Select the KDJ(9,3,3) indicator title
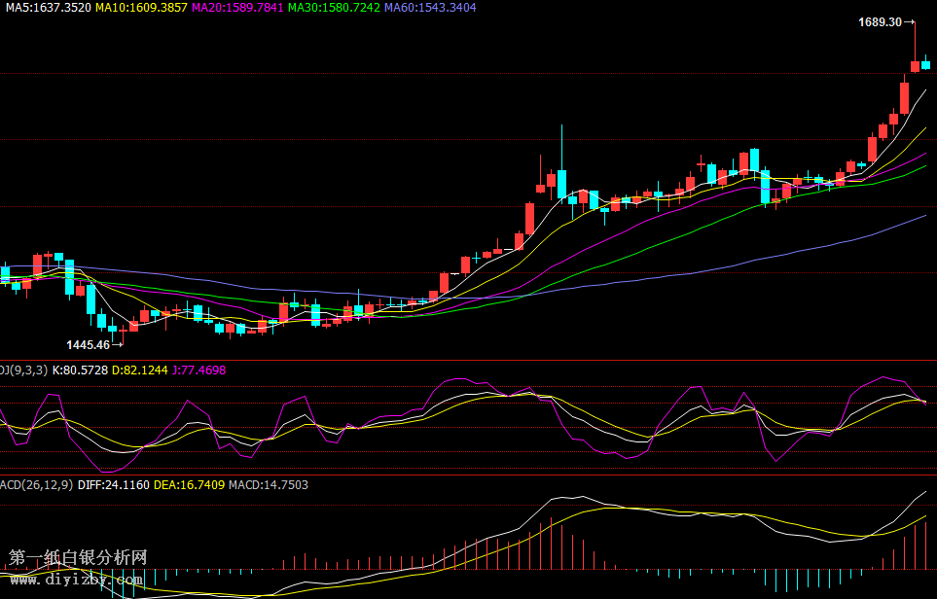This screenshot has width=937, height=599. click(x=23, y=370)
